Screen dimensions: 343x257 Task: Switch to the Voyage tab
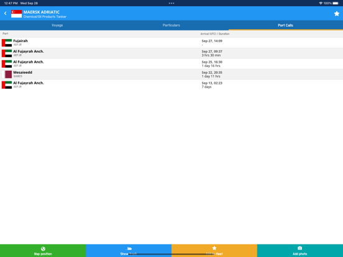(57, 25)
